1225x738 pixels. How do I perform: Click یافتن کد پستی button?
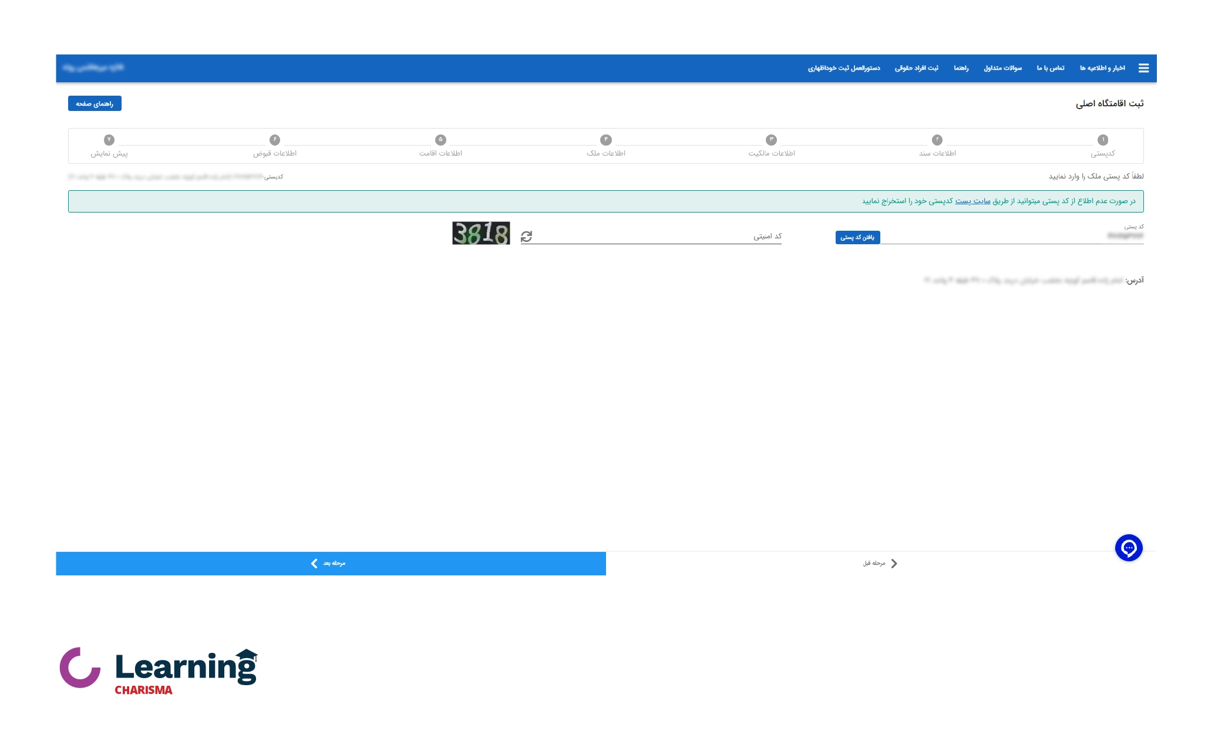(857, 237)
